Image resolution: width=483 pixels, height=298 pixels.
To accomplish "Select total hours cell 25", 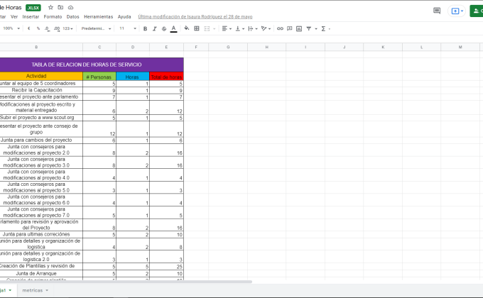I will (x=167, y=266).
